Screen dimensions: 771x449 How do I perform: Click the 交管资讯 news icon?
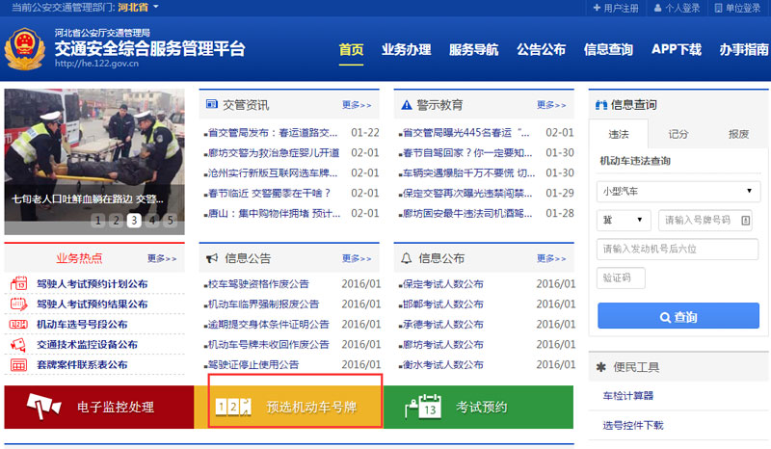212,104
